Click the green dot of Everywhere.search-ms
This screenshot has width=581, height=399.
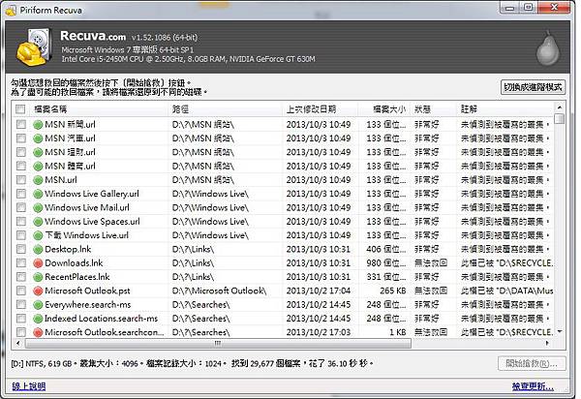pos(38,305)
